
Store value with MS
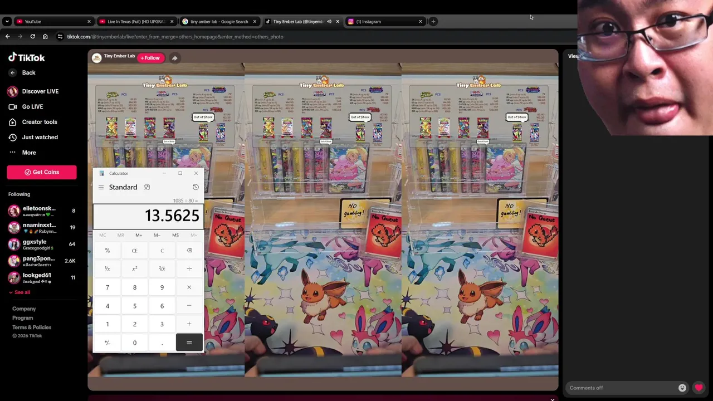click(x=175, y=235)
